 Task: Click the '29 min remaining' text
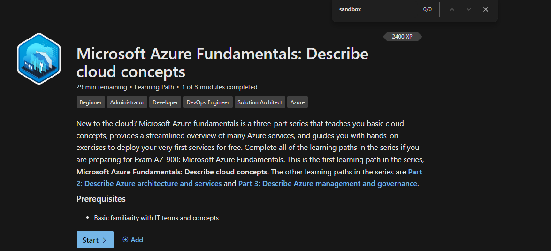(101, 87)
